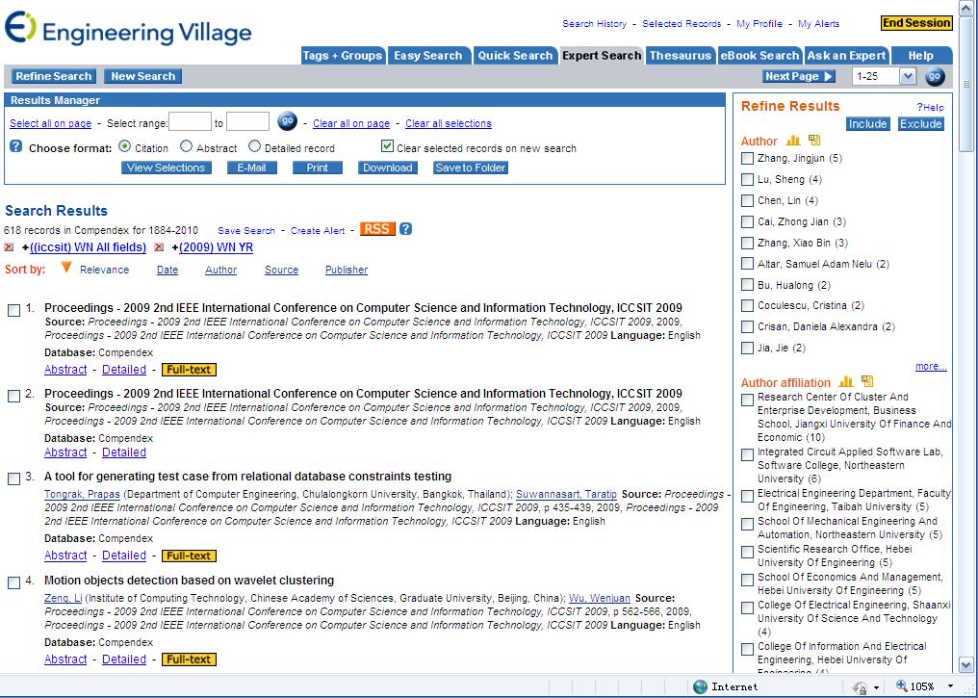Click the go button beside the 1-25 page selector
This screenshot has width=978, height=698.
click(x=935, y=76)
